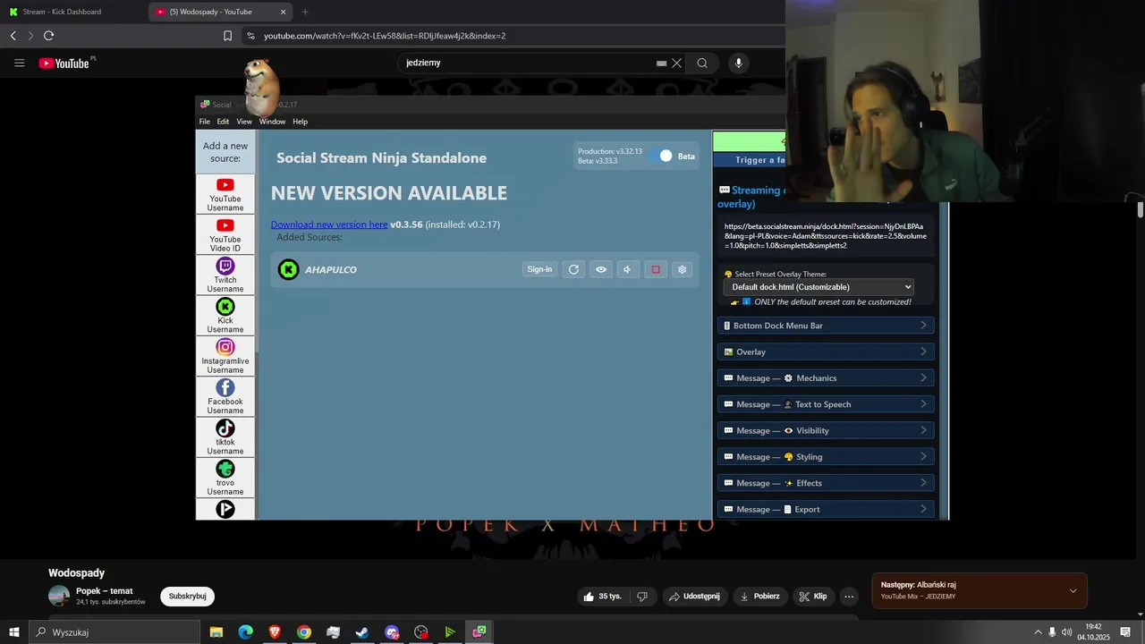Click the Kick logo beside AHAPULCO
Image resolution: width=1145 pixels, height=644 pixels.
tap(288, 269)
